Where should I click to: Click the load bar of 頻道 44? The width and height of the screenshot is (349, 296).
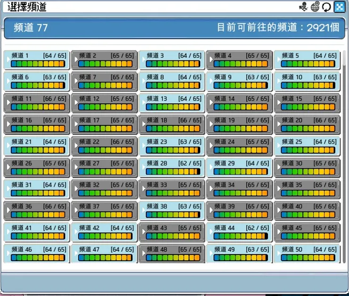[241, 236]
